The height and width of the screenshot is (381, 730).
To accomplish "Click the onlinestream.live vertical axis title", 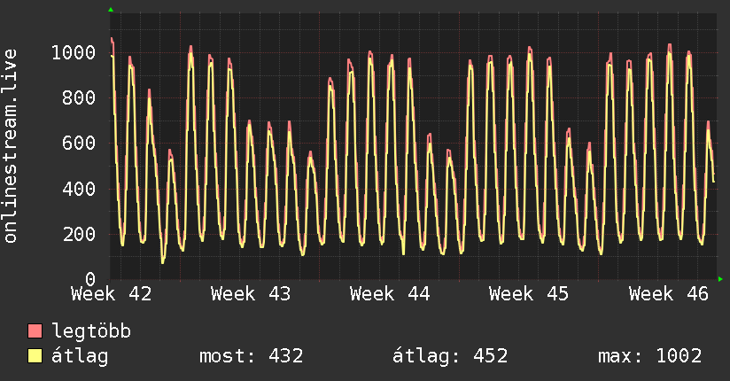I will point(10,146).
